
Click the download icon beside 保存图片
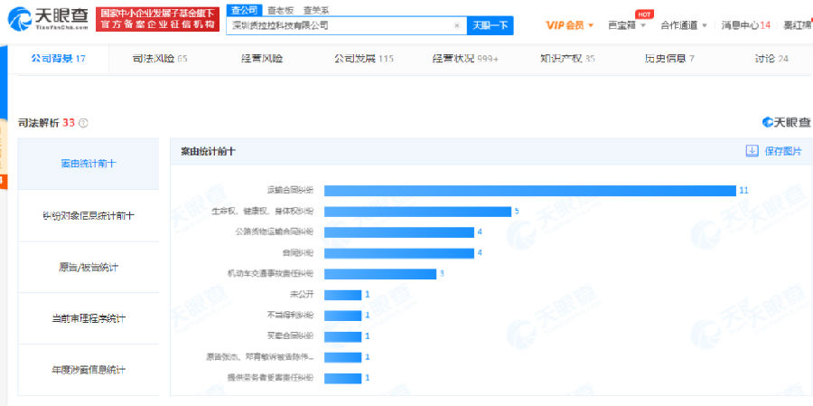click(752, 151)
